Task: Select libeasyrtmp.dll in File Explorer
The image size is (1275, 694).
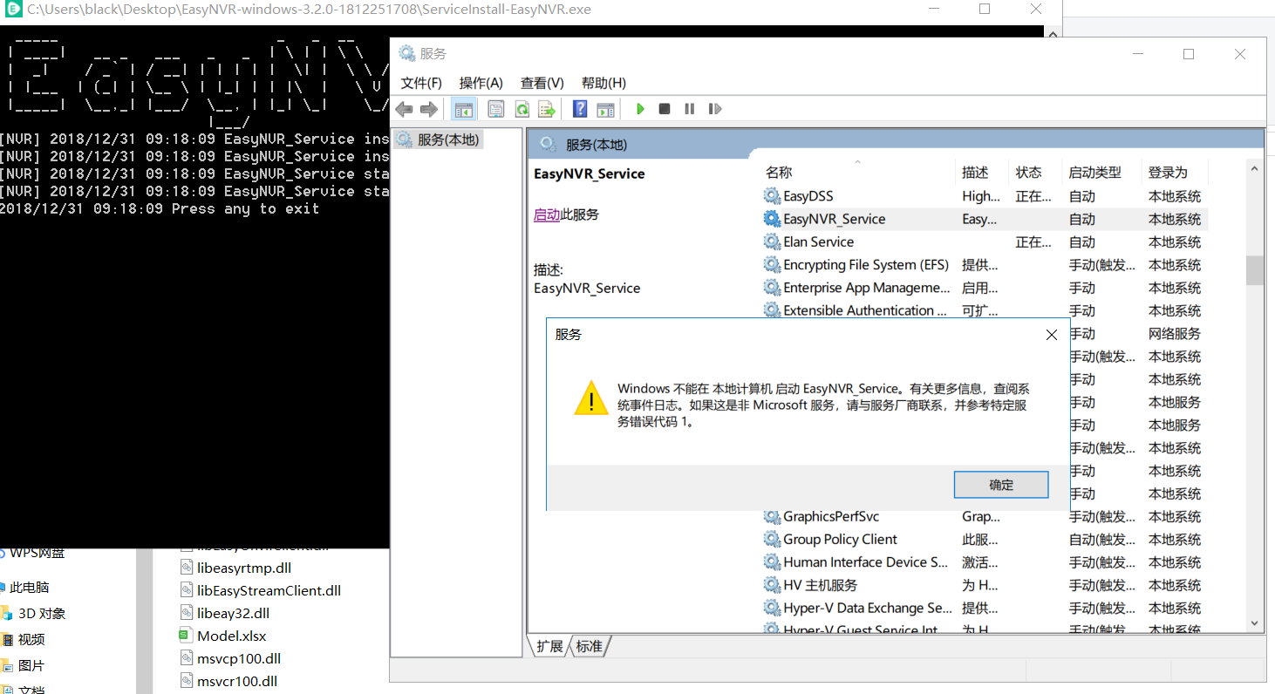Action: [x=244, y=568]
